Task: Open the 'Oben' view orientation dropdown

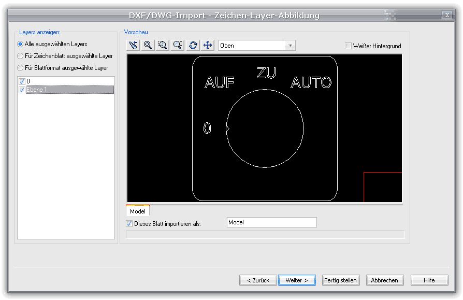Action: pyautogui.click(x=290, y=46)
